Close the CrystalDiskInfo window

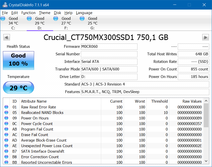tap(204, 5)
